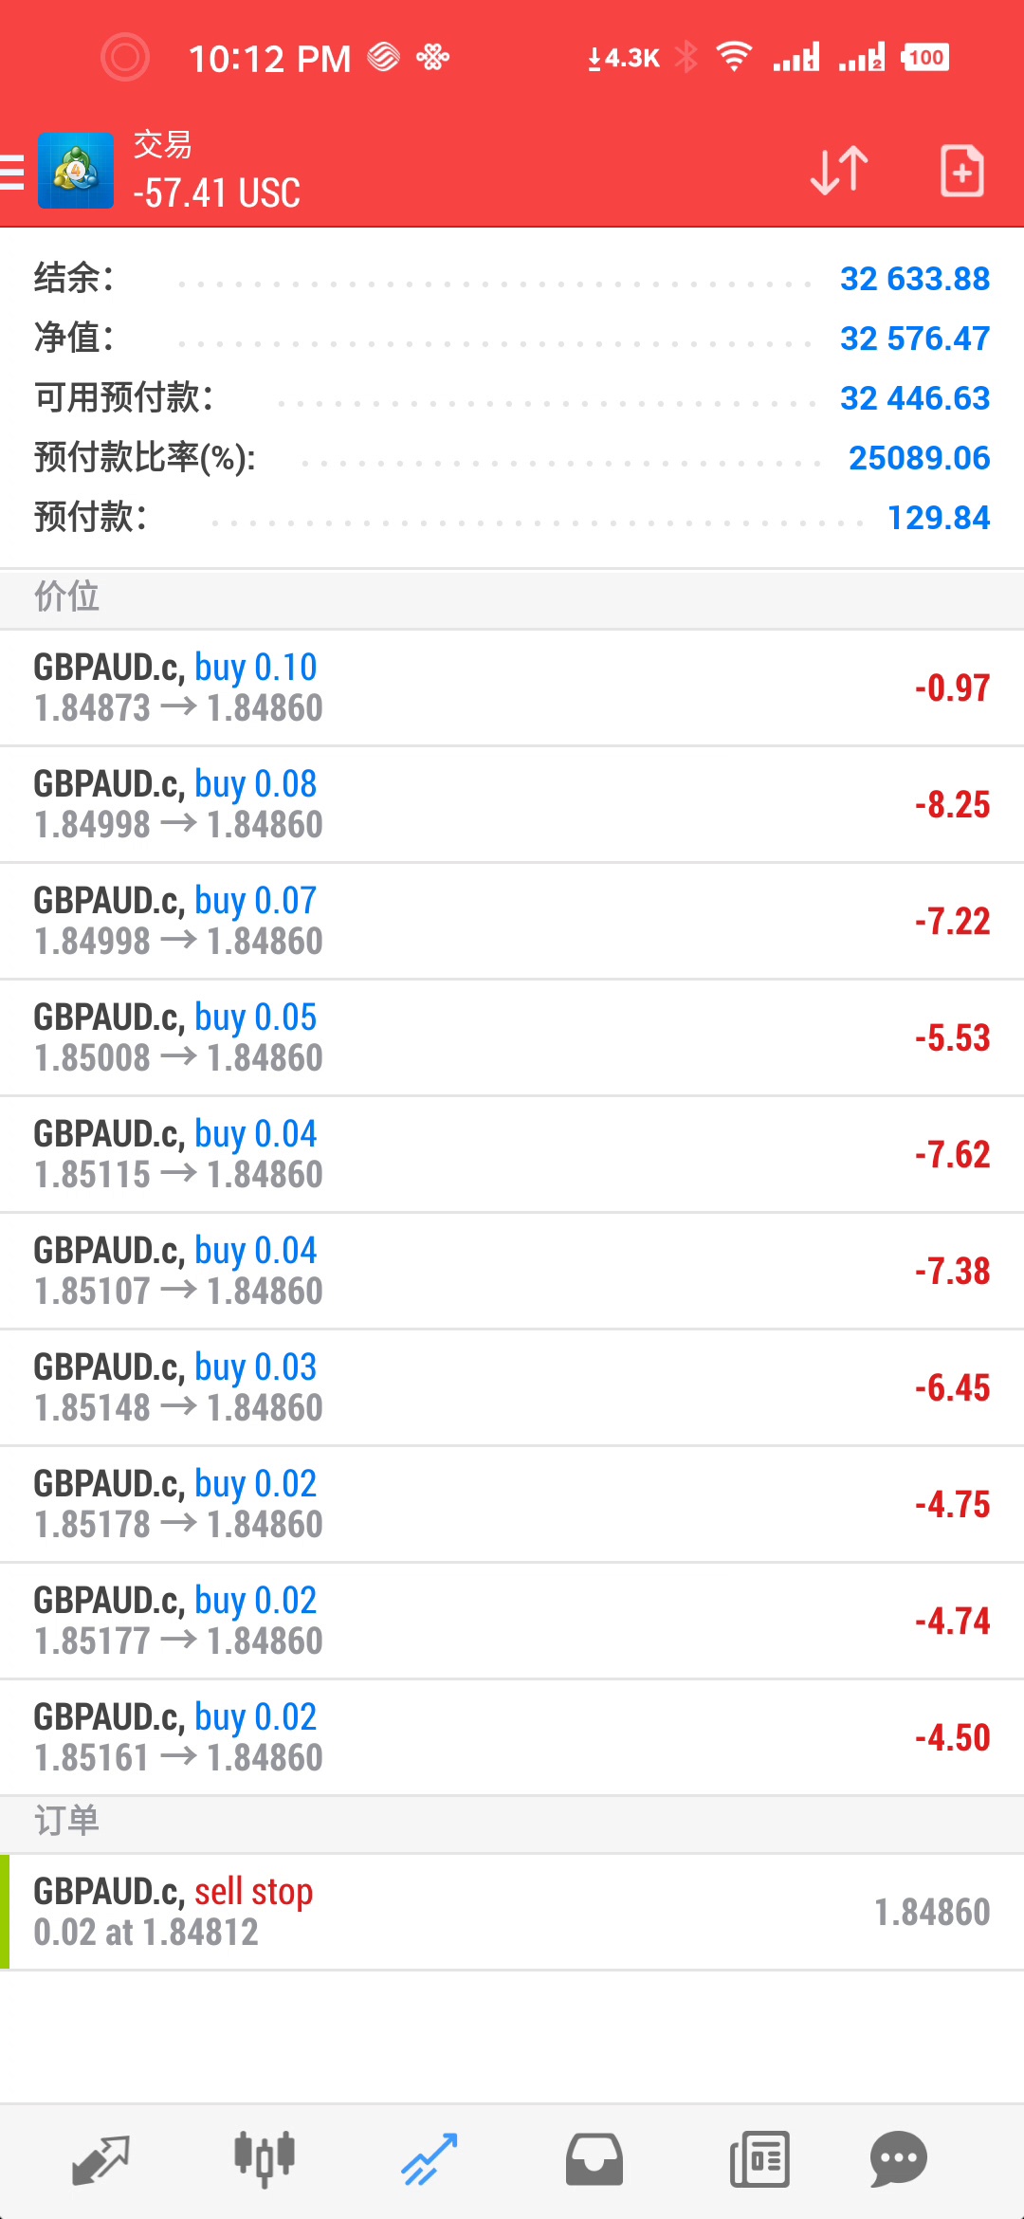Expand the GBPAUD.c buy 0.10 position

(512, 688)
